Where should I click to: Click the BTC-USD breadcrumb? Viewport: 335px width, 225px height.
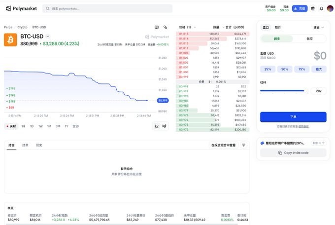39,27
